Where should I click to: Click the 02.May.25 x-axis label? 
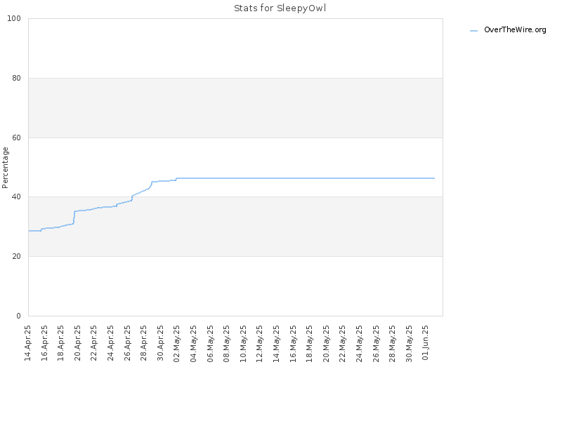tap(177, 344)
